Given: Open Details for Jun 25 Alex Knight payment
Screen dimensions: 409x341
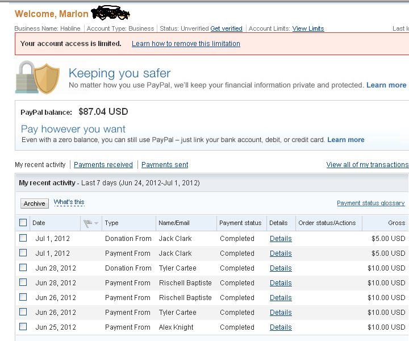Looking at the screenshot, I should [281, 327].
